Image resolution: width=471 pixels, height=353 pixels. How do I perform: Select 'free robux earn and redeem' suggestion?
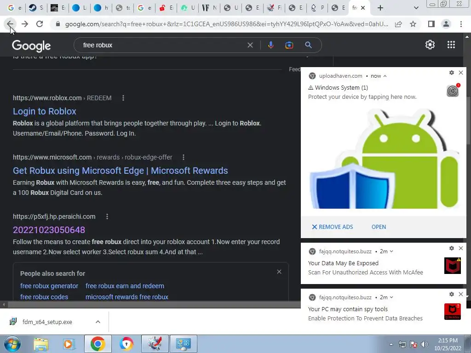click(x=125, y=286)
